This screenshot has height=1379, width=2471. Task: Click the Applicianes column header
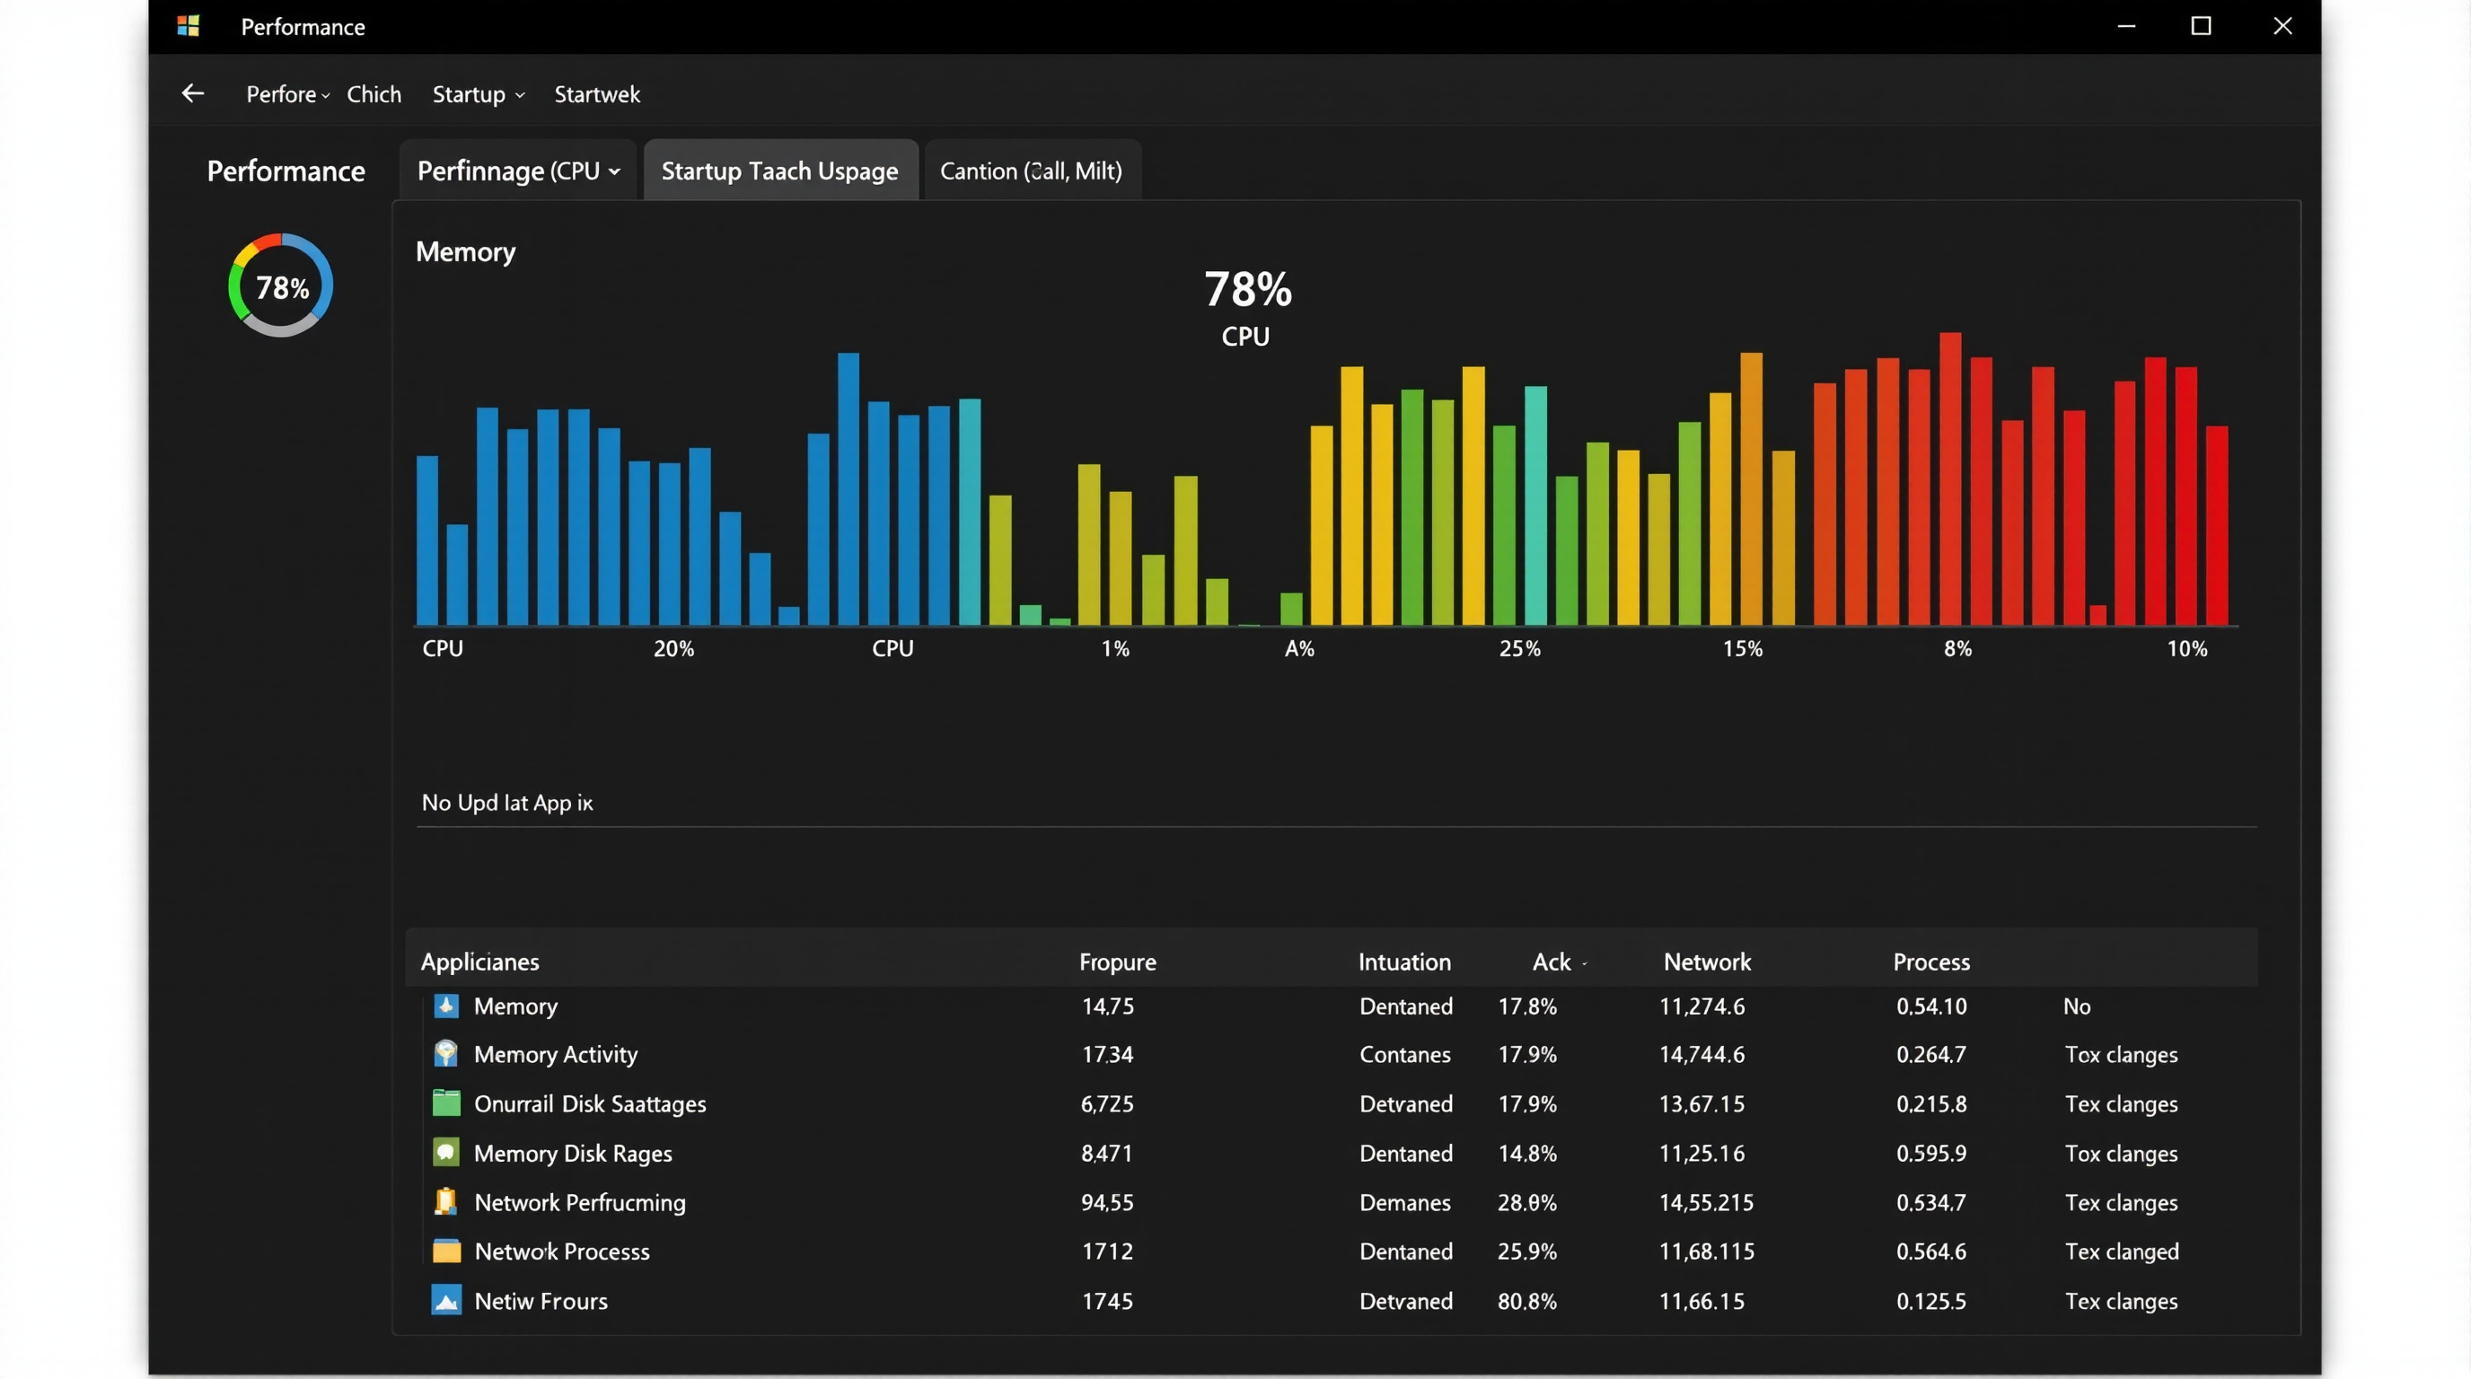pos(479,961)
